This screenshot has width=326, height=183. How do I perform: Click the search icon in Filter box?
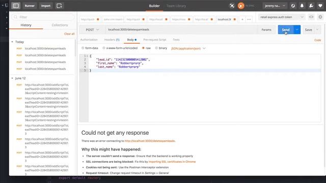16,17
